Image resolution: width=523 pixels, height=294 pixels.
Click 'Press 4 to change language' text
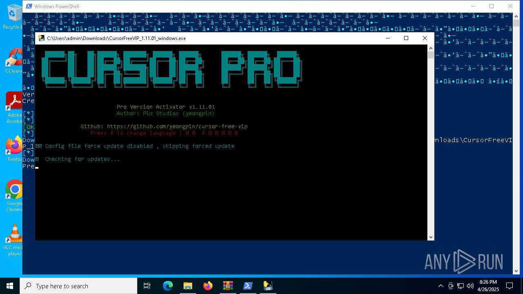pyautogui.click(x=133, y=133)
